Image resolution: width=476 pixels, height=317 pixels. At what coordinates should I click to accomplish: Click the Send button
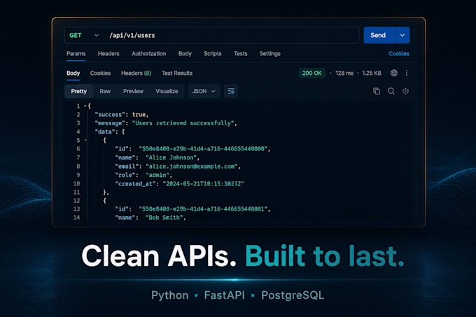[x=379, y=35]
